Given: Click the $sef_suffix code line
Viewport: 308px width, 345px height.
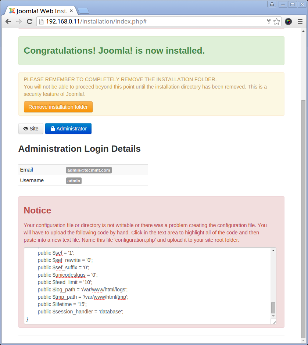Looking at the screenshot, I should pos(64,267).
